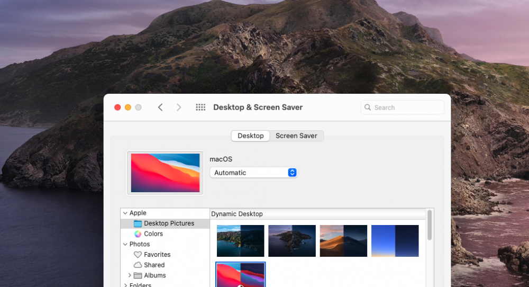
Task: Show all preferences grid icon
Action: click(200, 107)
